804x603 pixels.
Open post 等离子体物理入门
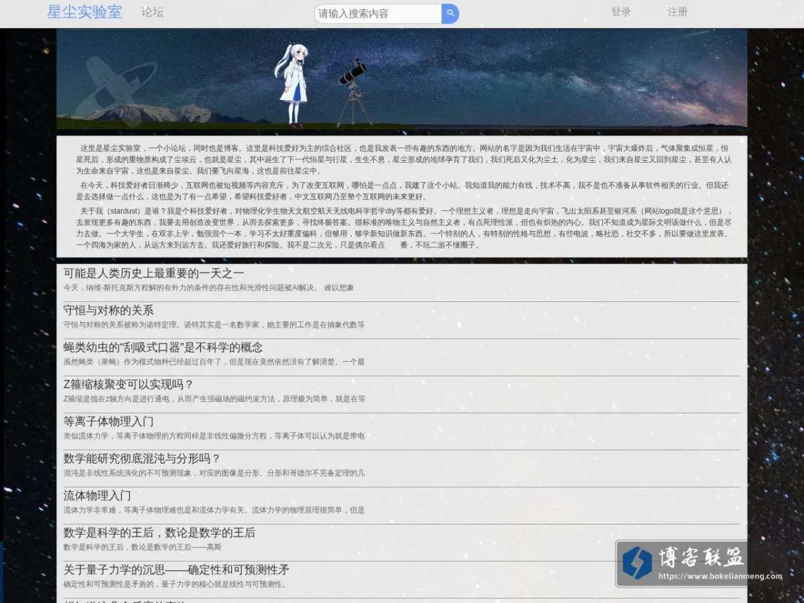point(109,421)
